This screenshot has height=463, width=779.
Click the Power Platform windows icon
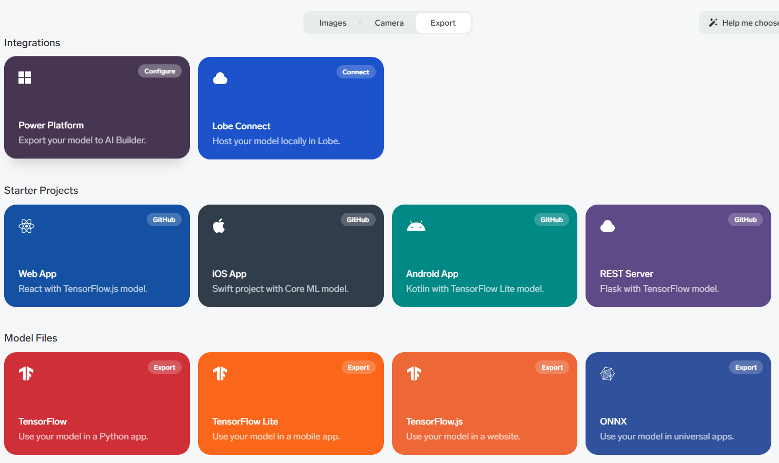pos(25,77)
